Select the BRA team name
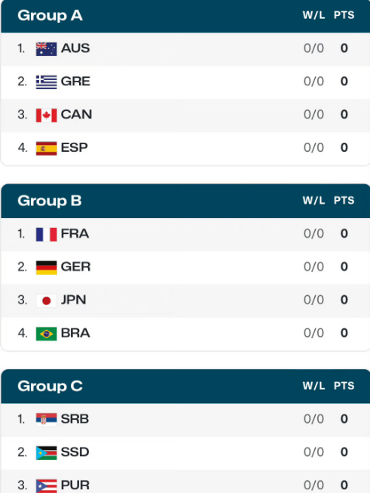The width and height of the screenshot is (370, 493). click(75, 333)
